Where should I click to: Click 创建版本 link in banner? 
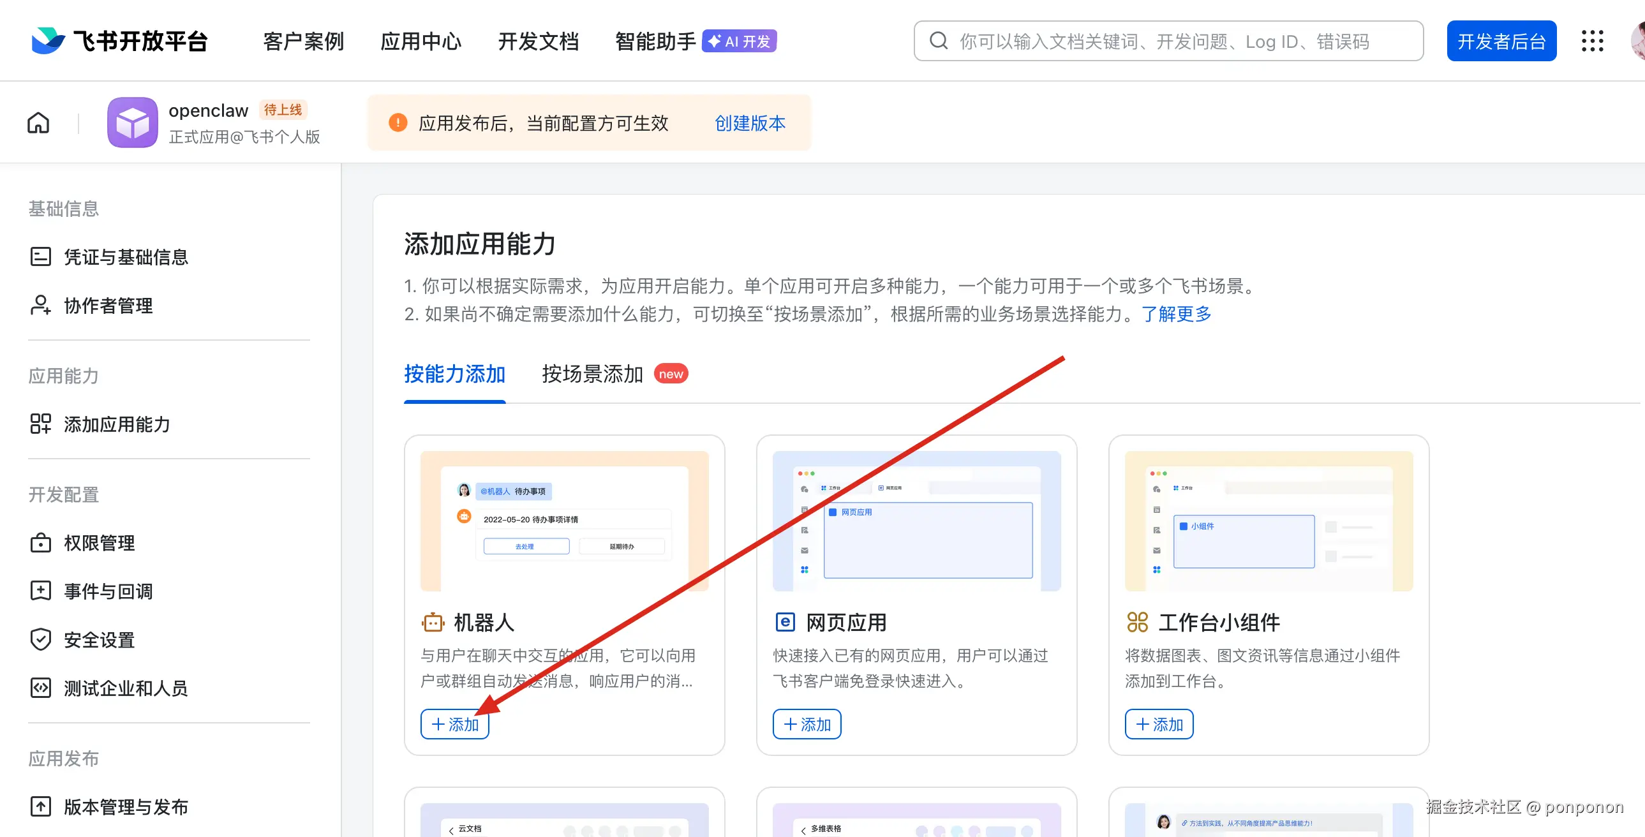pyautogui.click(x=750, y=122)
